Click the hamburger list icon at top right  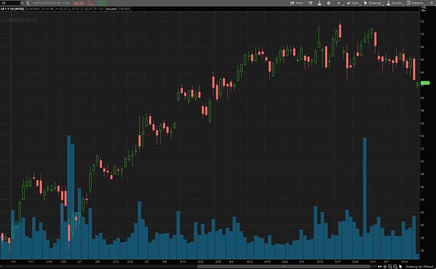click(x=432, y=3)
